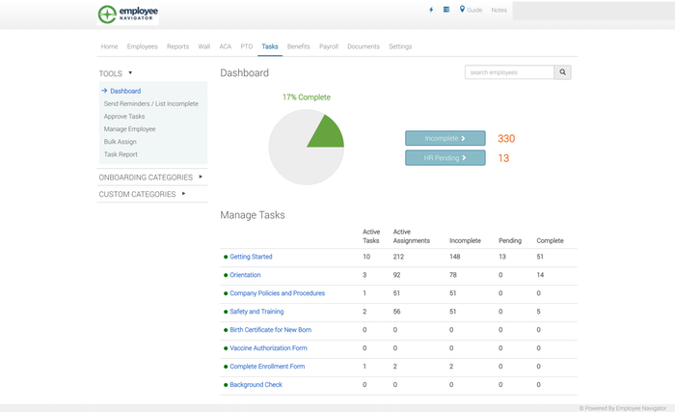Open the Getting Started task category
Image resolution: width=675 pixels, height=412 pixels.
click(251, 257)
